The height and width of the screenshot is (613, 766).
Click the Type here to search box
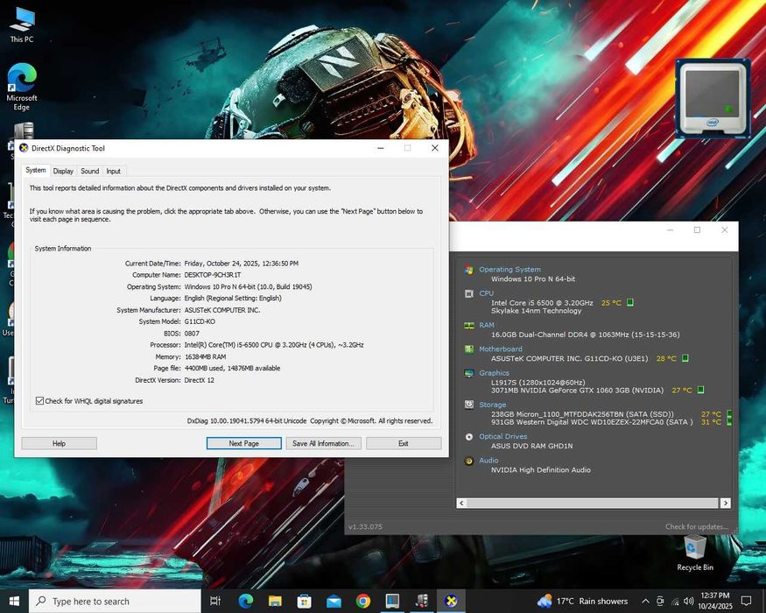click(x=115, y=602)
